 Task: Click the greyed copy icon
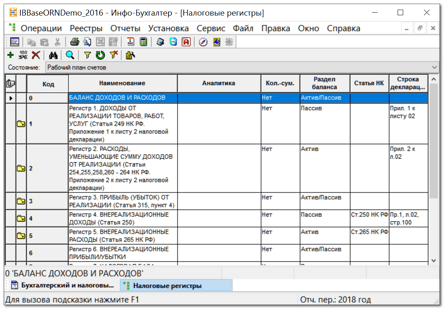click(31, 42)
